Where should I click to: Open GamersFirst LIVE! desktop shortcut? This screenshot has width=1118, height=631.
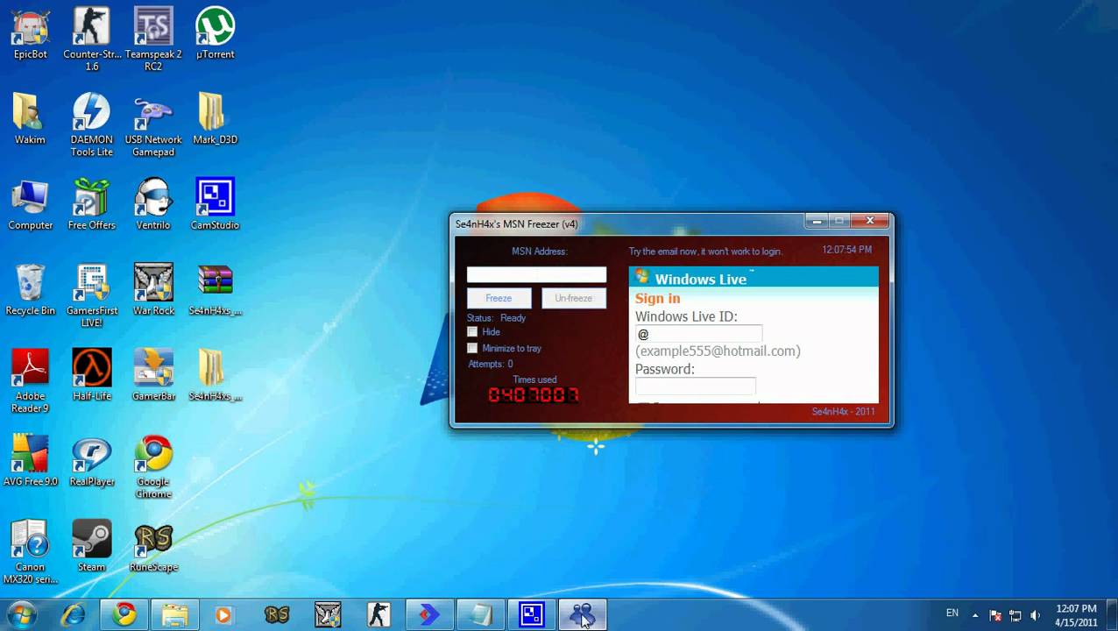[92, 296]
